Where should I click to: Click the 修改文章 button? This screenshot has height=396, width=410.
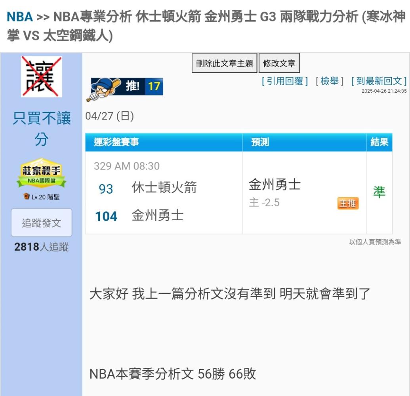coord(279,63)
